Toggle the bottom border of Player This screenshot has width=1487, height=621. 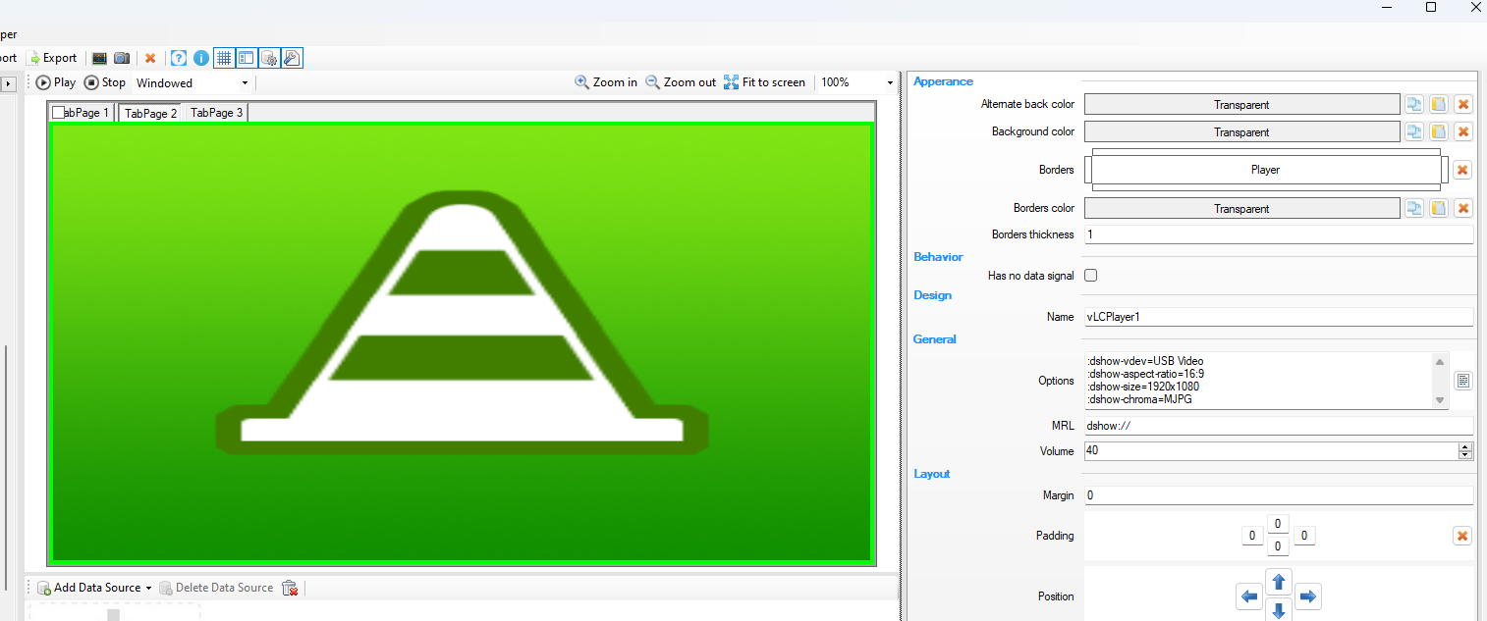[1266, 186]
